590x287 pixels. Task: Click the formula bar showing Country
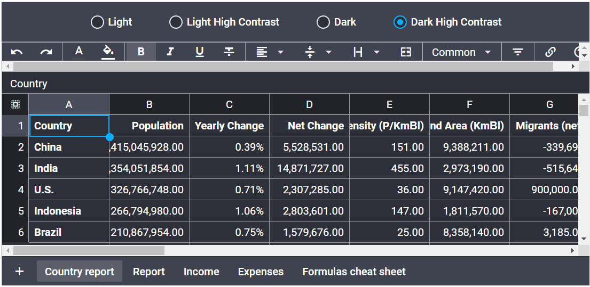point(295,83)
